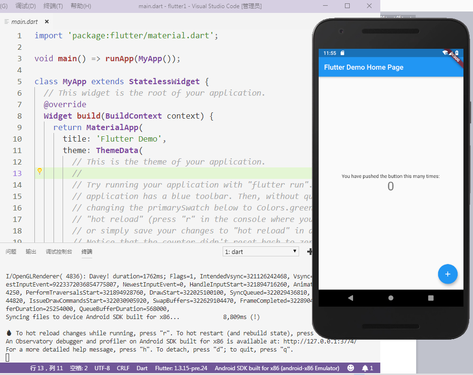The width and height of the screenshot is (473, 375).
Task: Click the counter value 0 in emulator
Action: click(x=391, y=186)
